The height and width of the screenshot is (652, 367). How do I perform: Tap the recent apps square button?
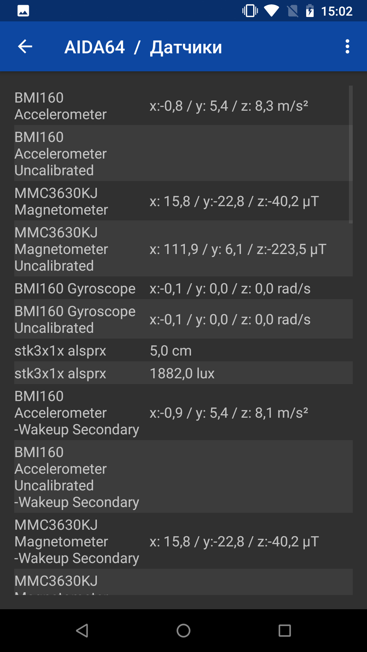click(285, 631)
